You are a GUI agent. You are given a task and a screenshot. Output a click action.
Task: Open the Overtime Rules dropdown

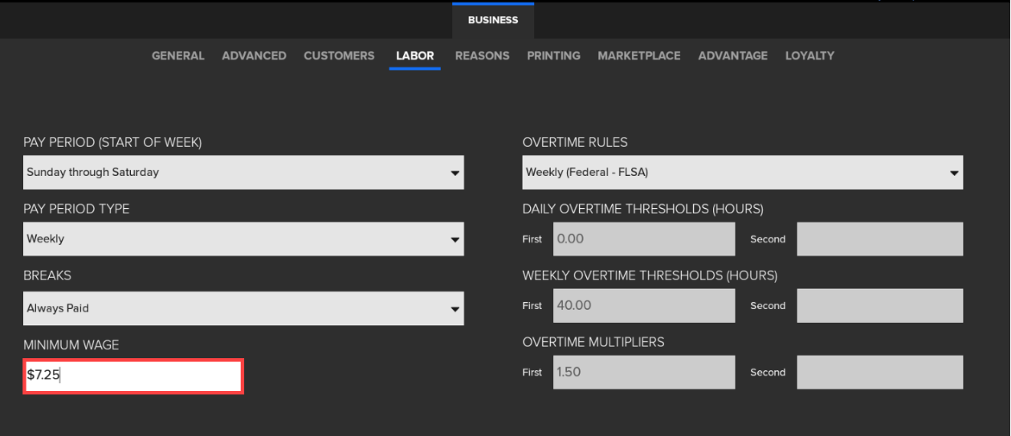point(742,173)
